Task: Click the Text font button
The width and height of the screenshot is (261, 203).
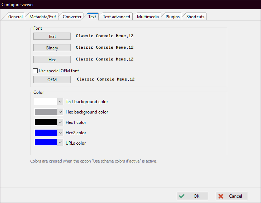Action: (x=52, y=37)
